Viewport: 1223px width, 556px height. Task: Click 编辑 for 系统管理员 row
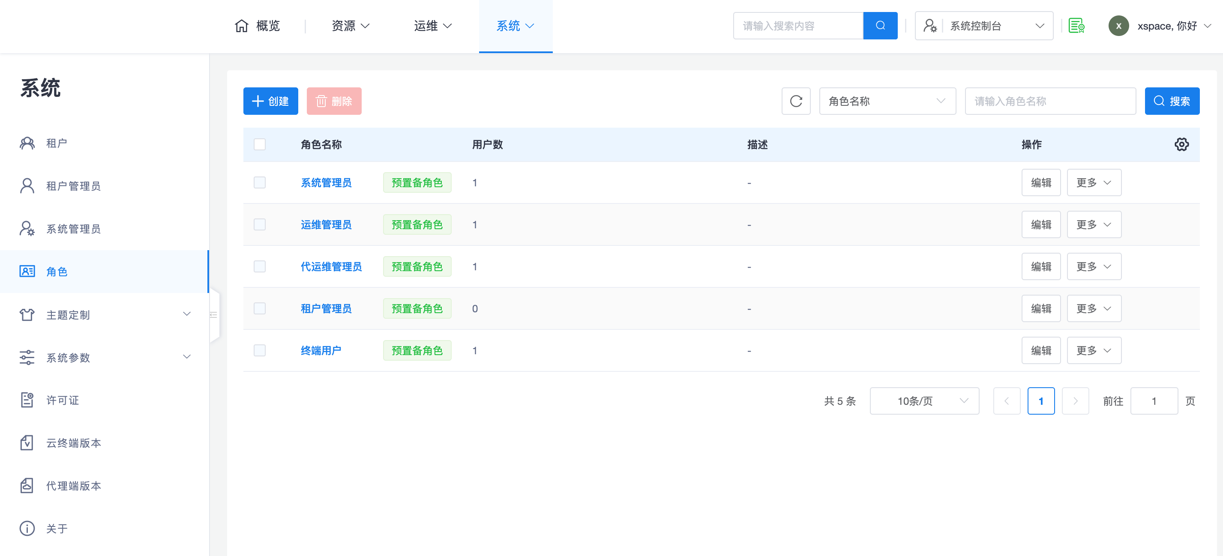[1041, 182]
